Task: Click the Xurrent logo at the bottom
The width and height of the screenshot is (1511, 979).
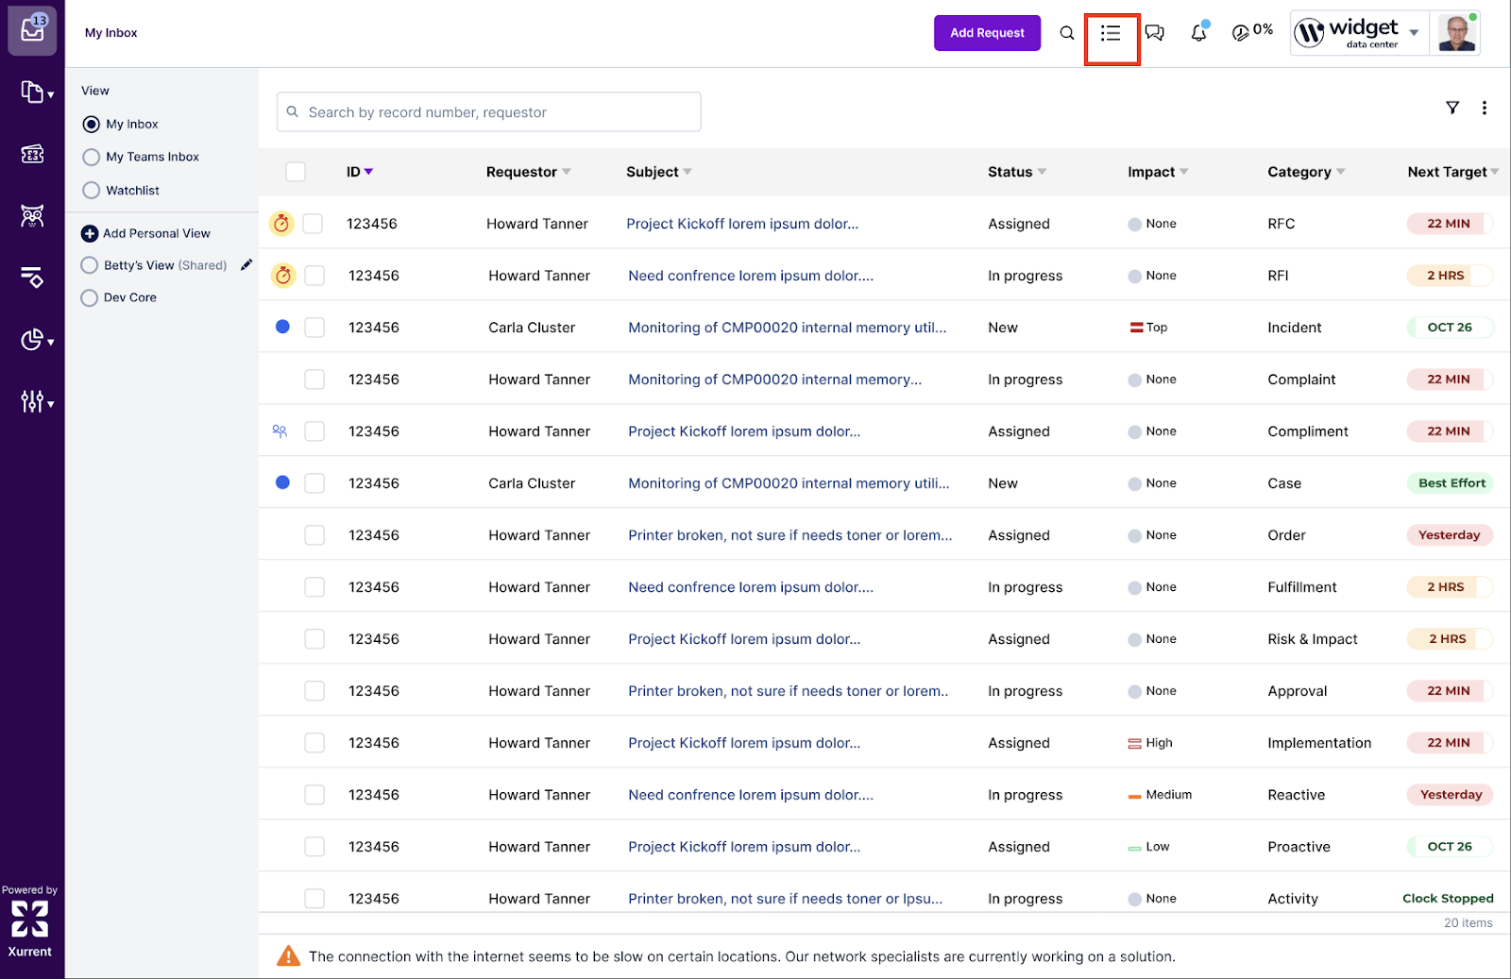Action: click(30, 918)
